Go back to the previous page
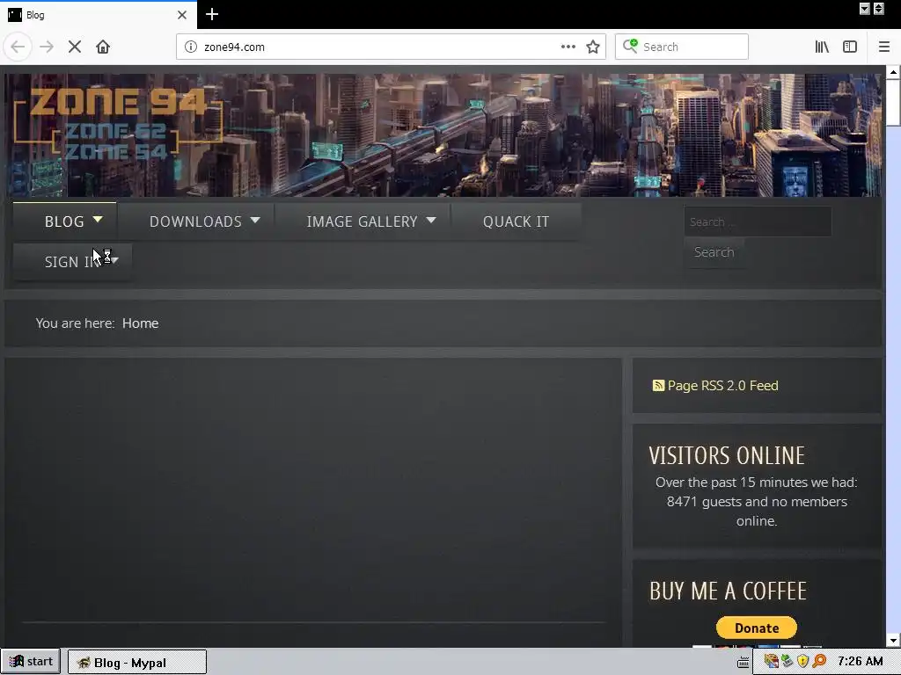Image resolution: width=901 pixels, height=675 pixels. pyautogui.click(x=18, y=47)
